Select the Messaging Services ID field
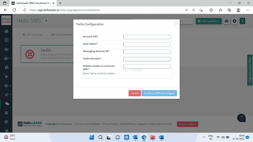Image resolution: width=253 pixels, height=142 pixels. [x=147, y=52]
